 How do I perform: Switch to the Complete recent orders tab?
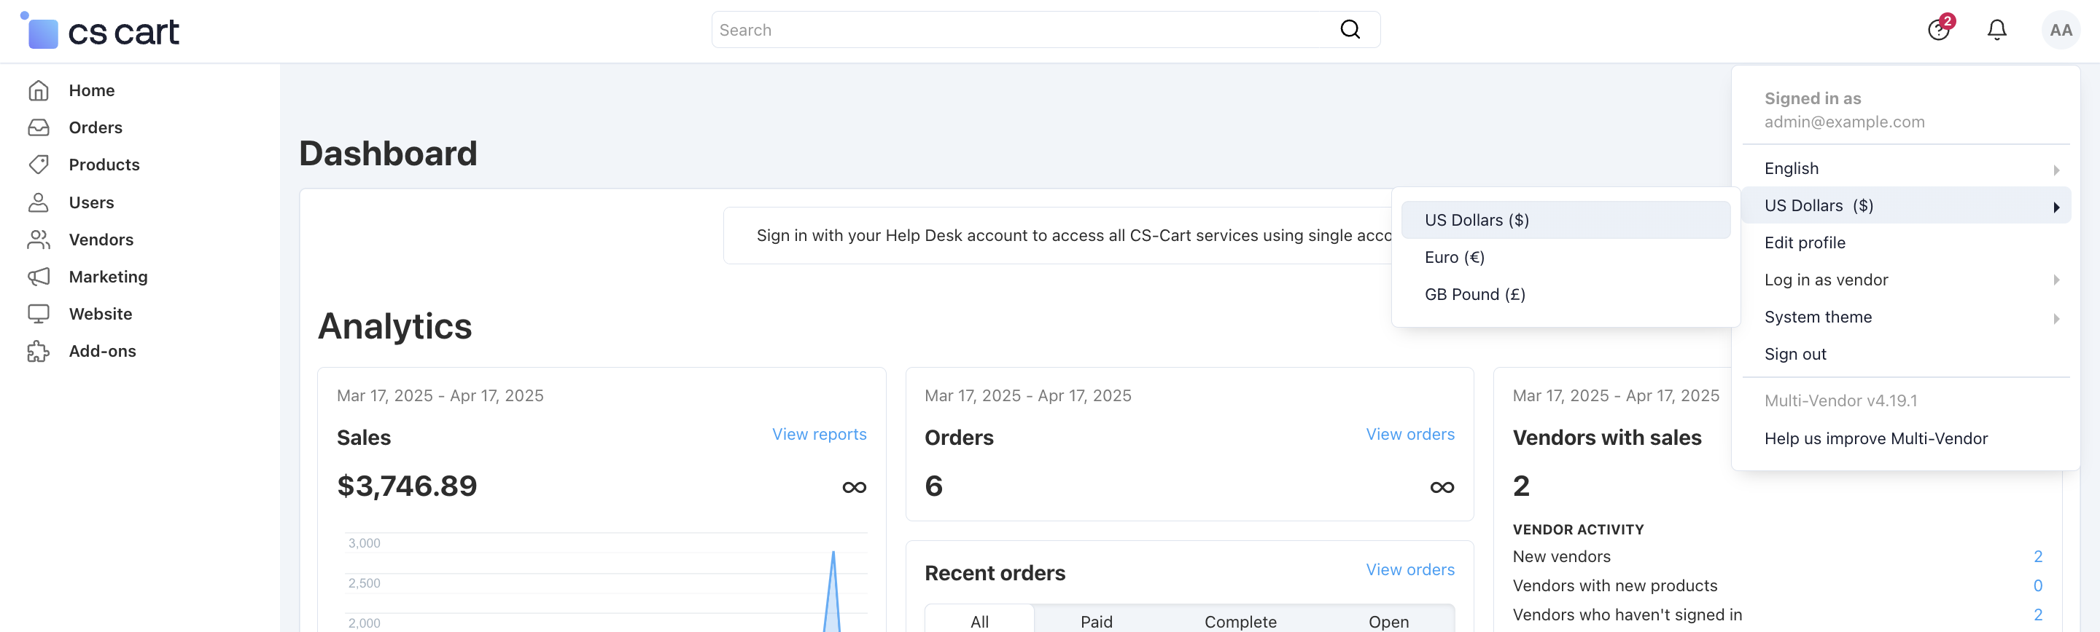click(x=1240, y=621)
